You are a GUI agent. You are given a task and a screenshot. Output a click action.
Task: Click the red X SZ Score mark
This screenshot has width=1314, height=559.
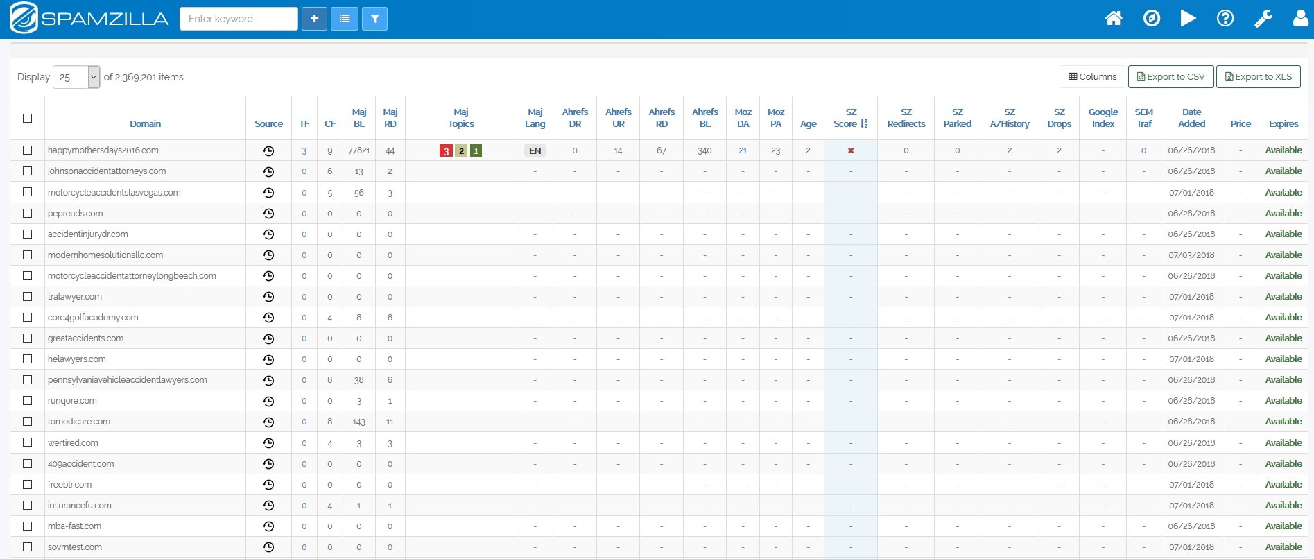851,150
